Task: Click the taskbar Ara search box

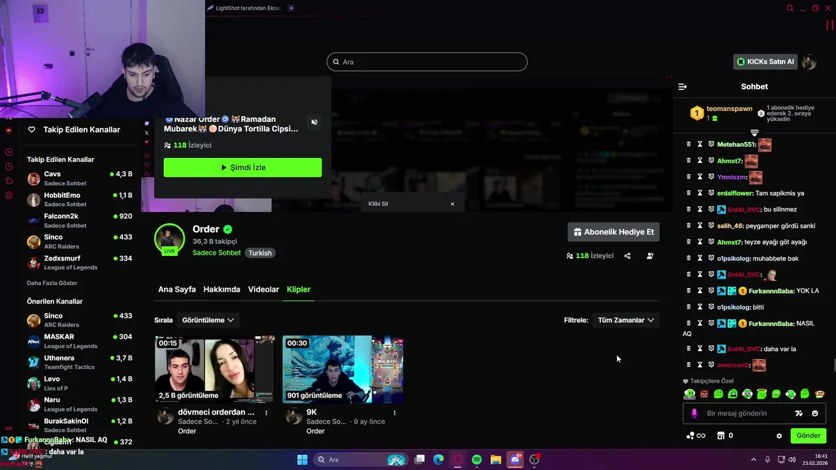Action: point(361,460)
